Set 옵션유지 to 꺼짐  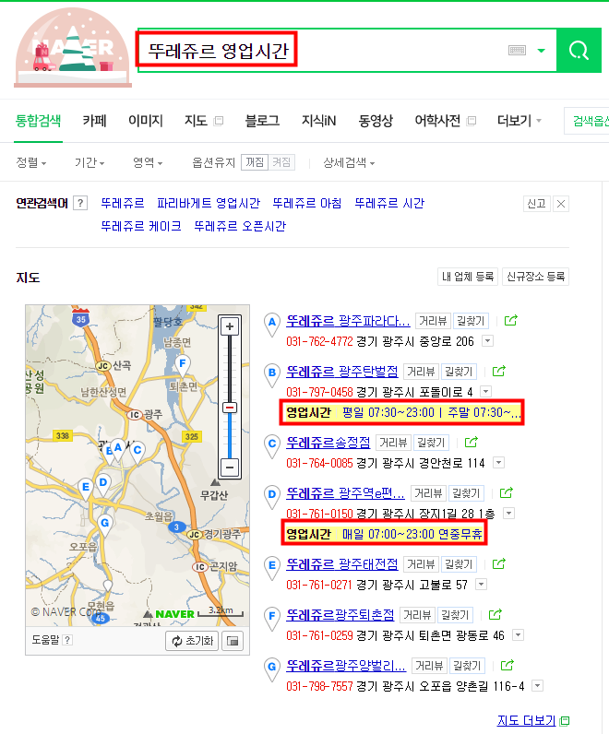pos(255,162)
